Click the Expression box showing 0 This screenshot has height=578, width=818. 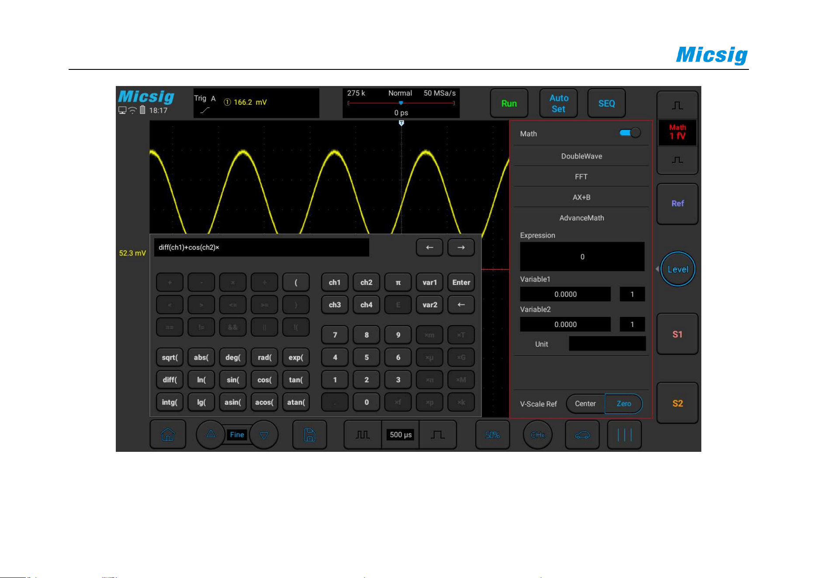(582, 257)
